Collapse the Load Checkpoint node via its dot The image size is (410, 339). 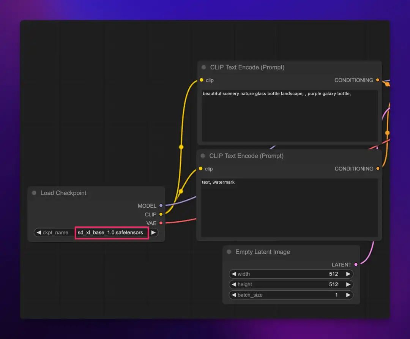coord(34,193)
